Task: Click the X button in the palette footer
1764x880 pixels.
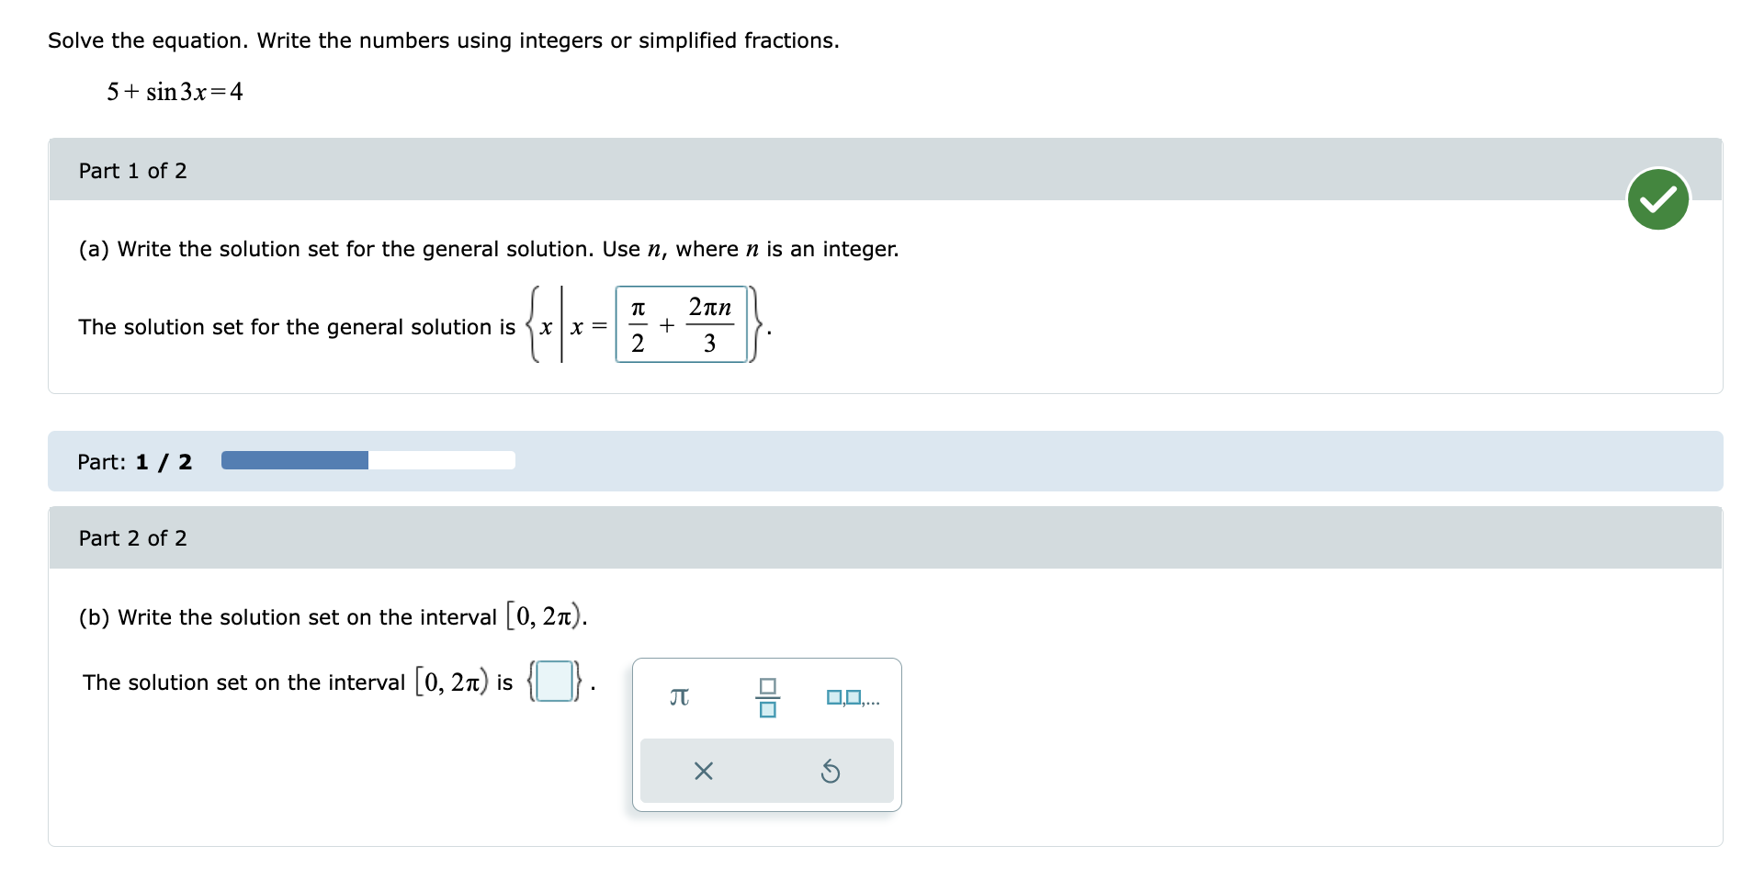Action: click(x=703, y=772)
